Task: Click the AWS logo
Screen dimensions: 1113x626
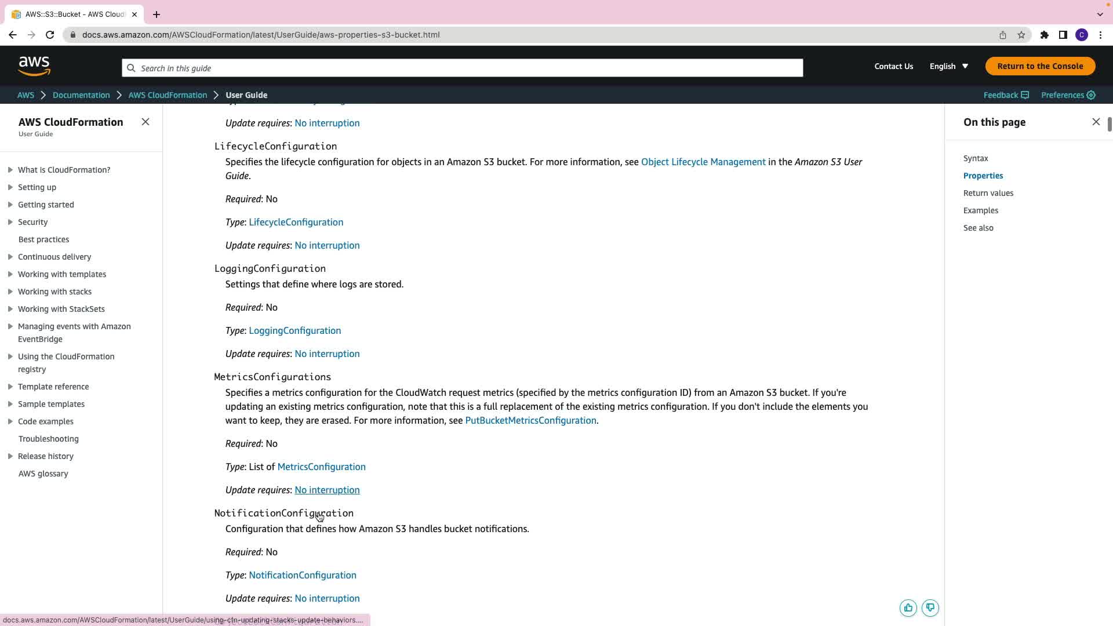Action: pos(34,66)
